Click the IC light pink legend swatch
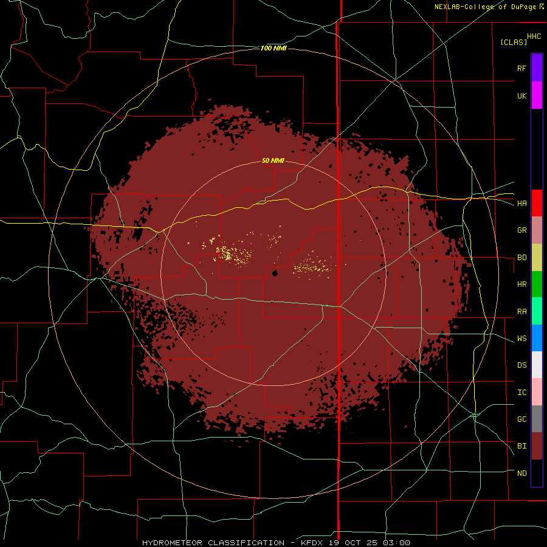 coord(537,392)
